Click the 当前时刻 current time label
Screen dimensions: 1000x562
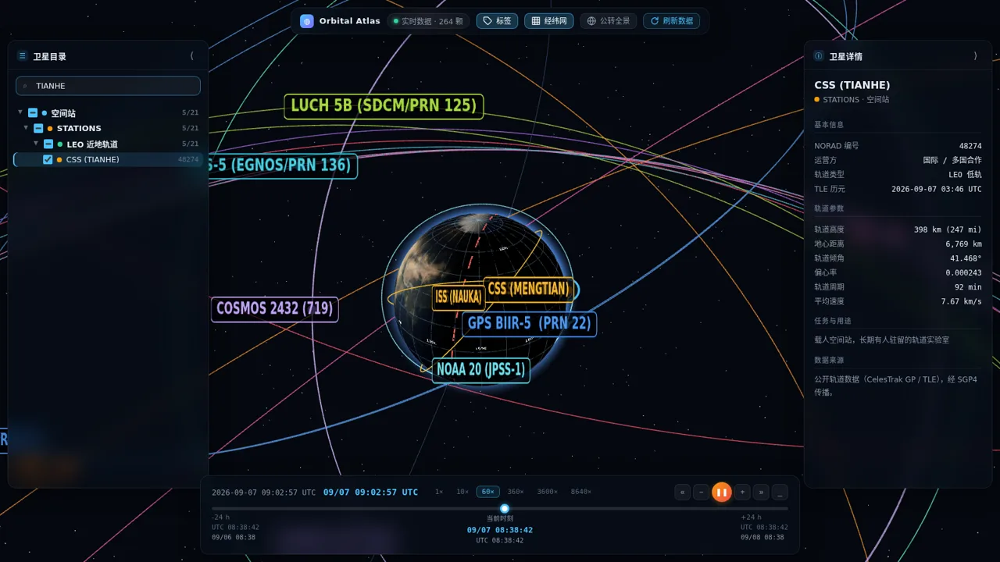500,518
